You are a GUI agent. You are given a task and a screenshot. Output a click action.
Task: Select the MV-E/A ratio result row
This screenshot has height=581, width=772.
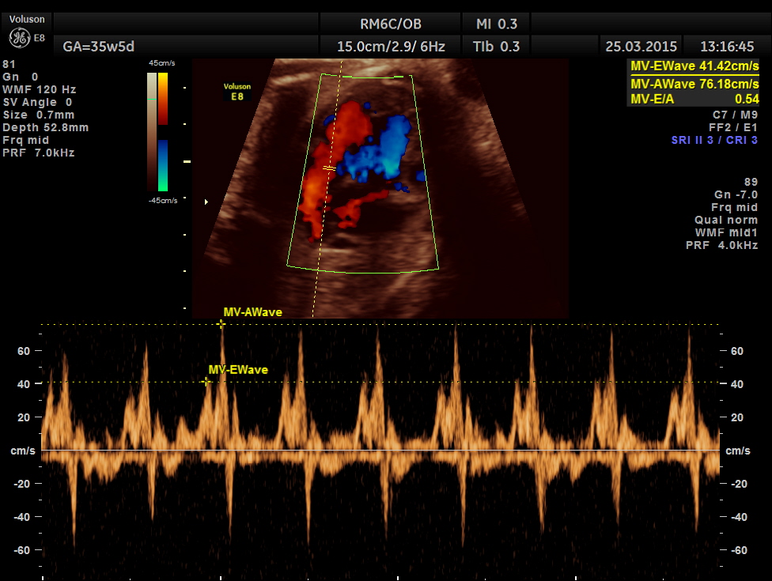click(693, 99)
